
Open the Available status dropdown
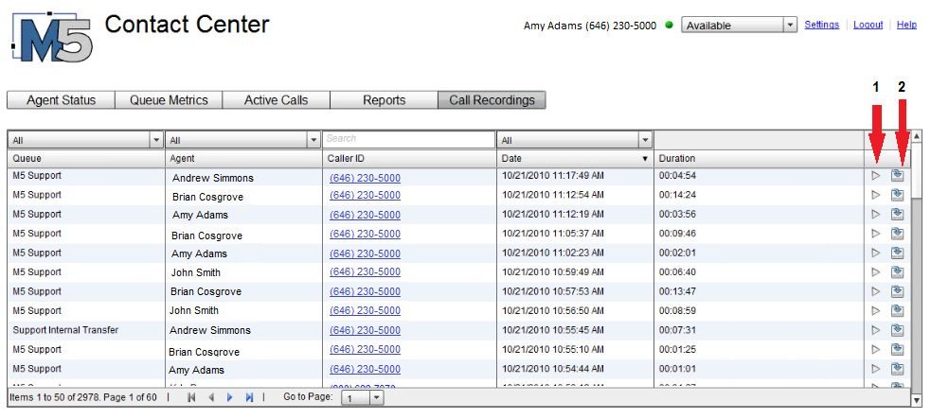click(x=739, y=25)
